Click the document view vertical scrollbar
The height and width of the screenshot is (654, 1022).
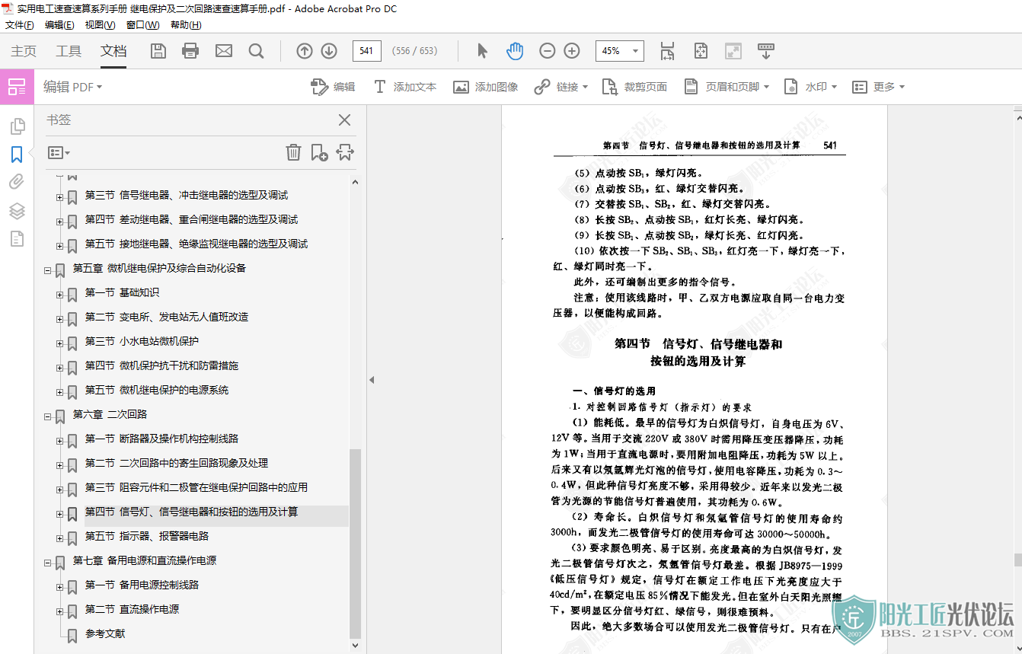[1017, 560]
